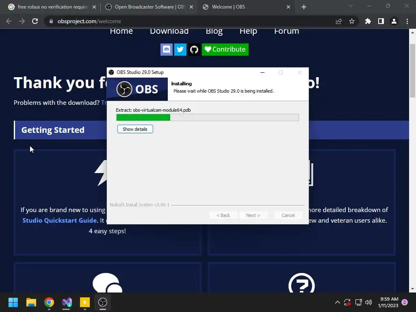Click the green Contribute button
Viewport: 416px width, 312px height.
(x=225, y=50)
